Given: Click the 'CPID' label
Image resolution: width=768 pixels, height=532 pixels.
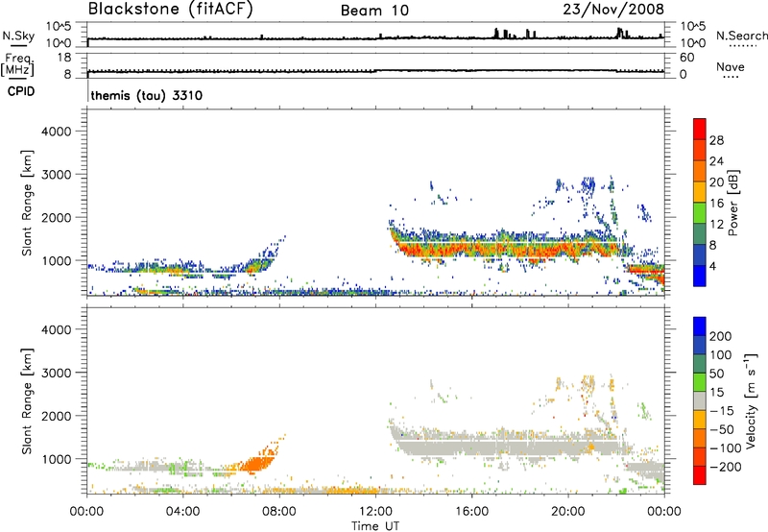Looking at the screenshot, I should tap(21, 91).
